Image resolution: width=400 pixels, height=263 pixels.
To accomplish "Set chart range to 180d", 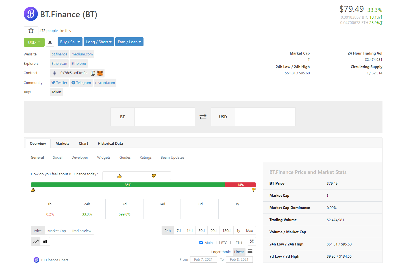I will (227, 230).
